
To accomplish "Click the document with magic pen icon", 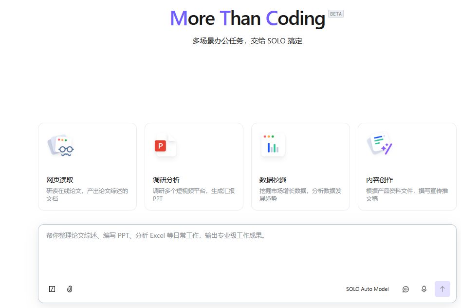I will pyautogui.click(x=380, y=143).
